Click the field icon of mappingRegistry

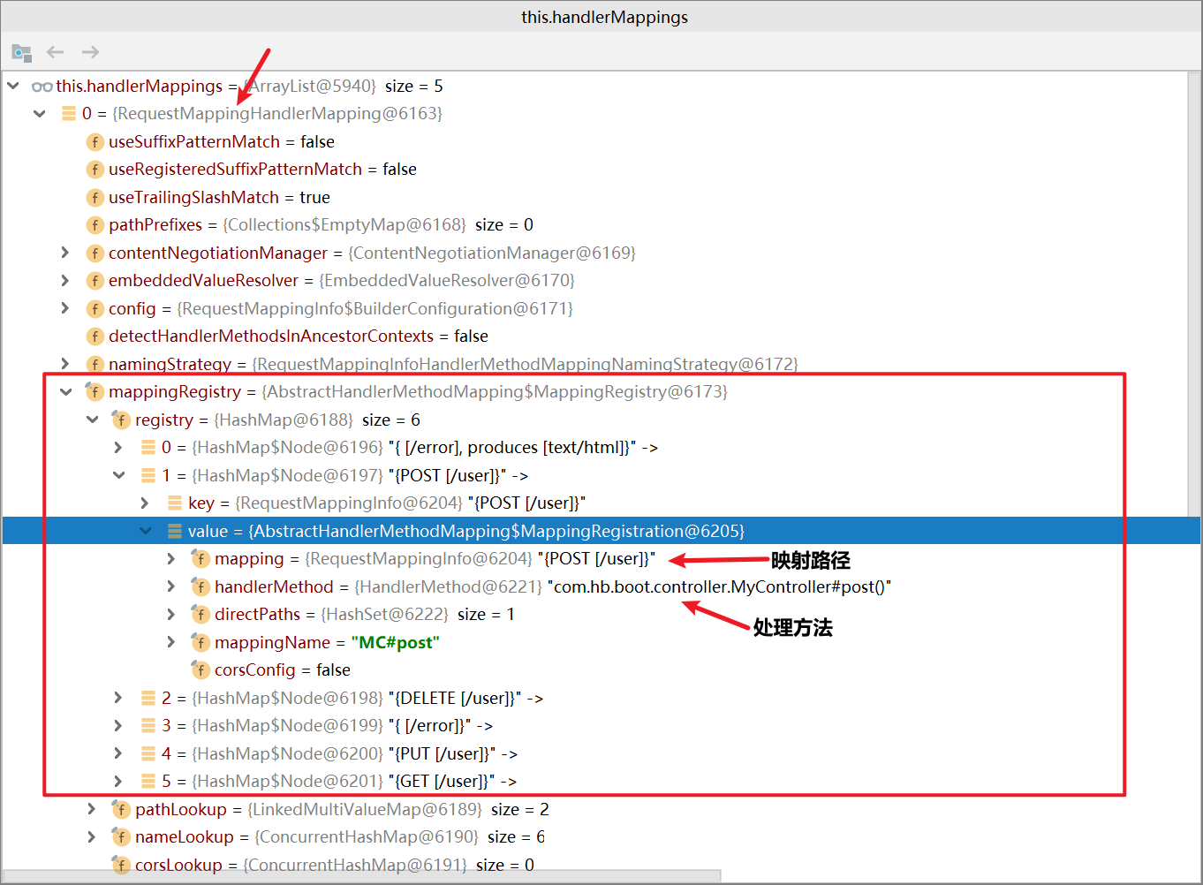click(x=95, y=391)
